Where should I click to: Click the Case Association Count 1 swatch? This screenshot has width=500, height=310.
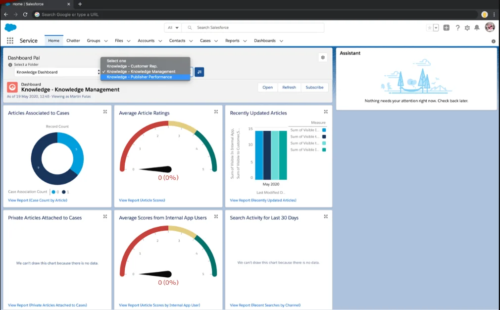[x=63, y=192]
